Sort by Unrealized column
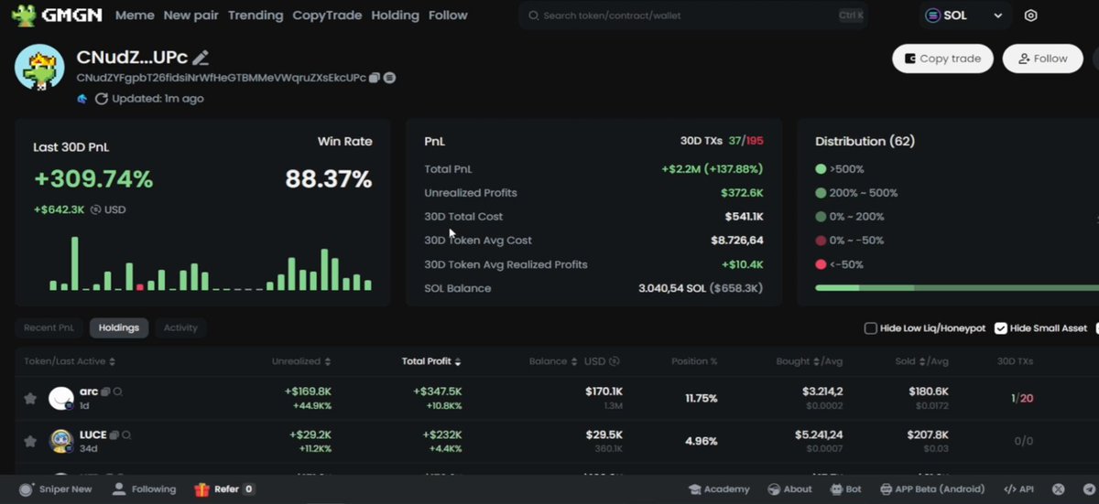This screenshot has width=1099, height=504. click(301, 361)
